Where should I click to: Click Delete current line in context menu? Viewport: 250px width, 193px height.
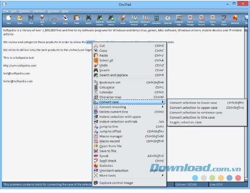click(114, 112)
